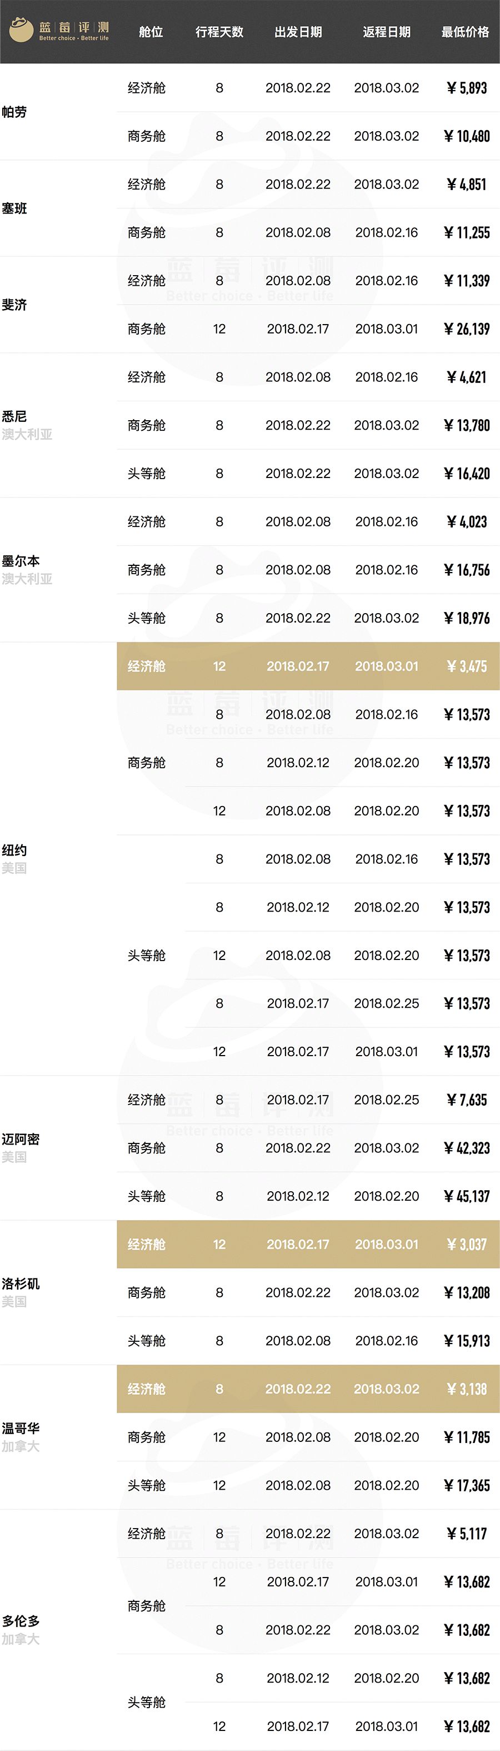Screen dimensions: 500x1751
Task: Click highlighted price ¥3,037 for 洛杉矶 economy
Action: tap(467, 1245)
